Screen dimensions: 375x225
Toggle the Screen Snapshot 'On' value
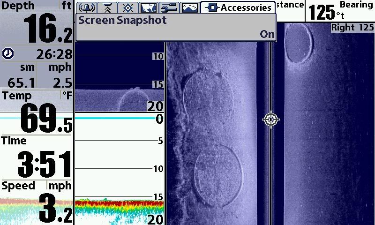pos(267,34)
